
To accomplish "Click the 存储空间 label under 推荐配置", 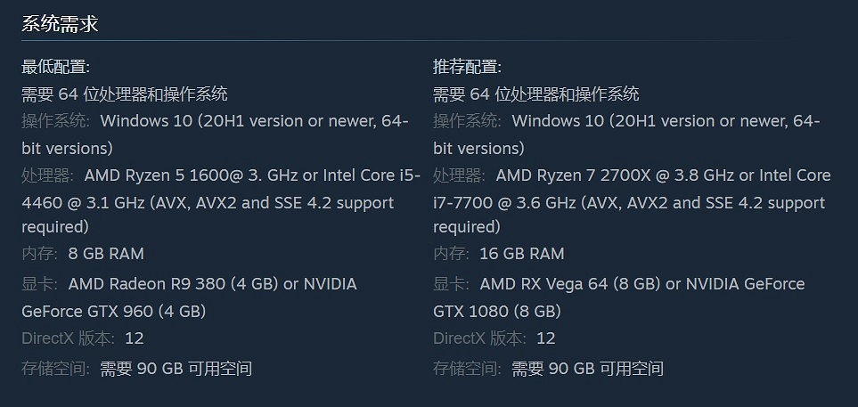I will coord(467,369).
